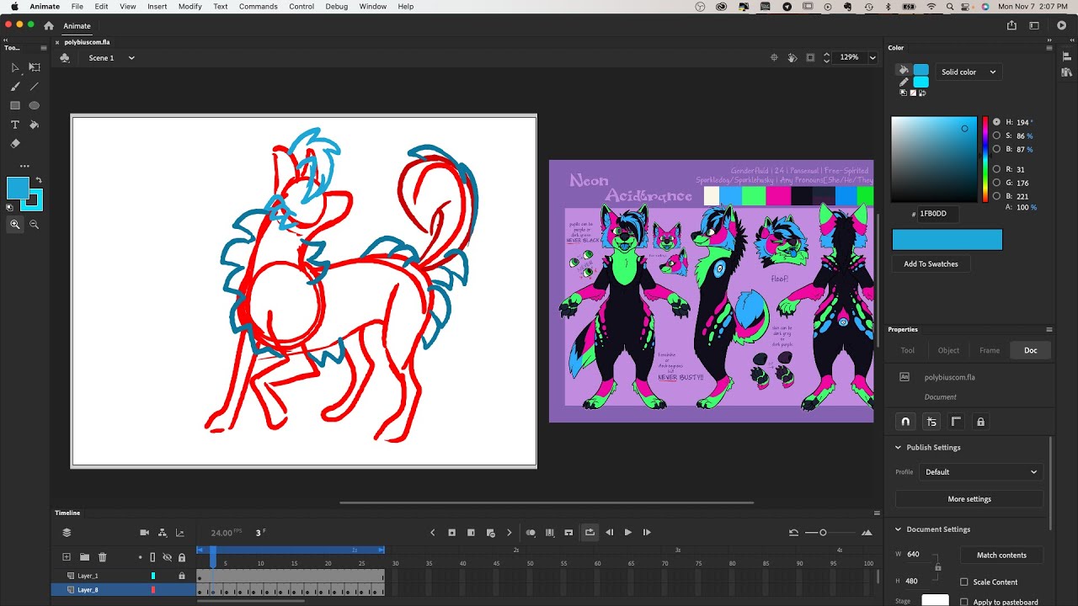1078x606 pixels.
Task: Switch to the Frame properties tab
Action: click(990, 350)
